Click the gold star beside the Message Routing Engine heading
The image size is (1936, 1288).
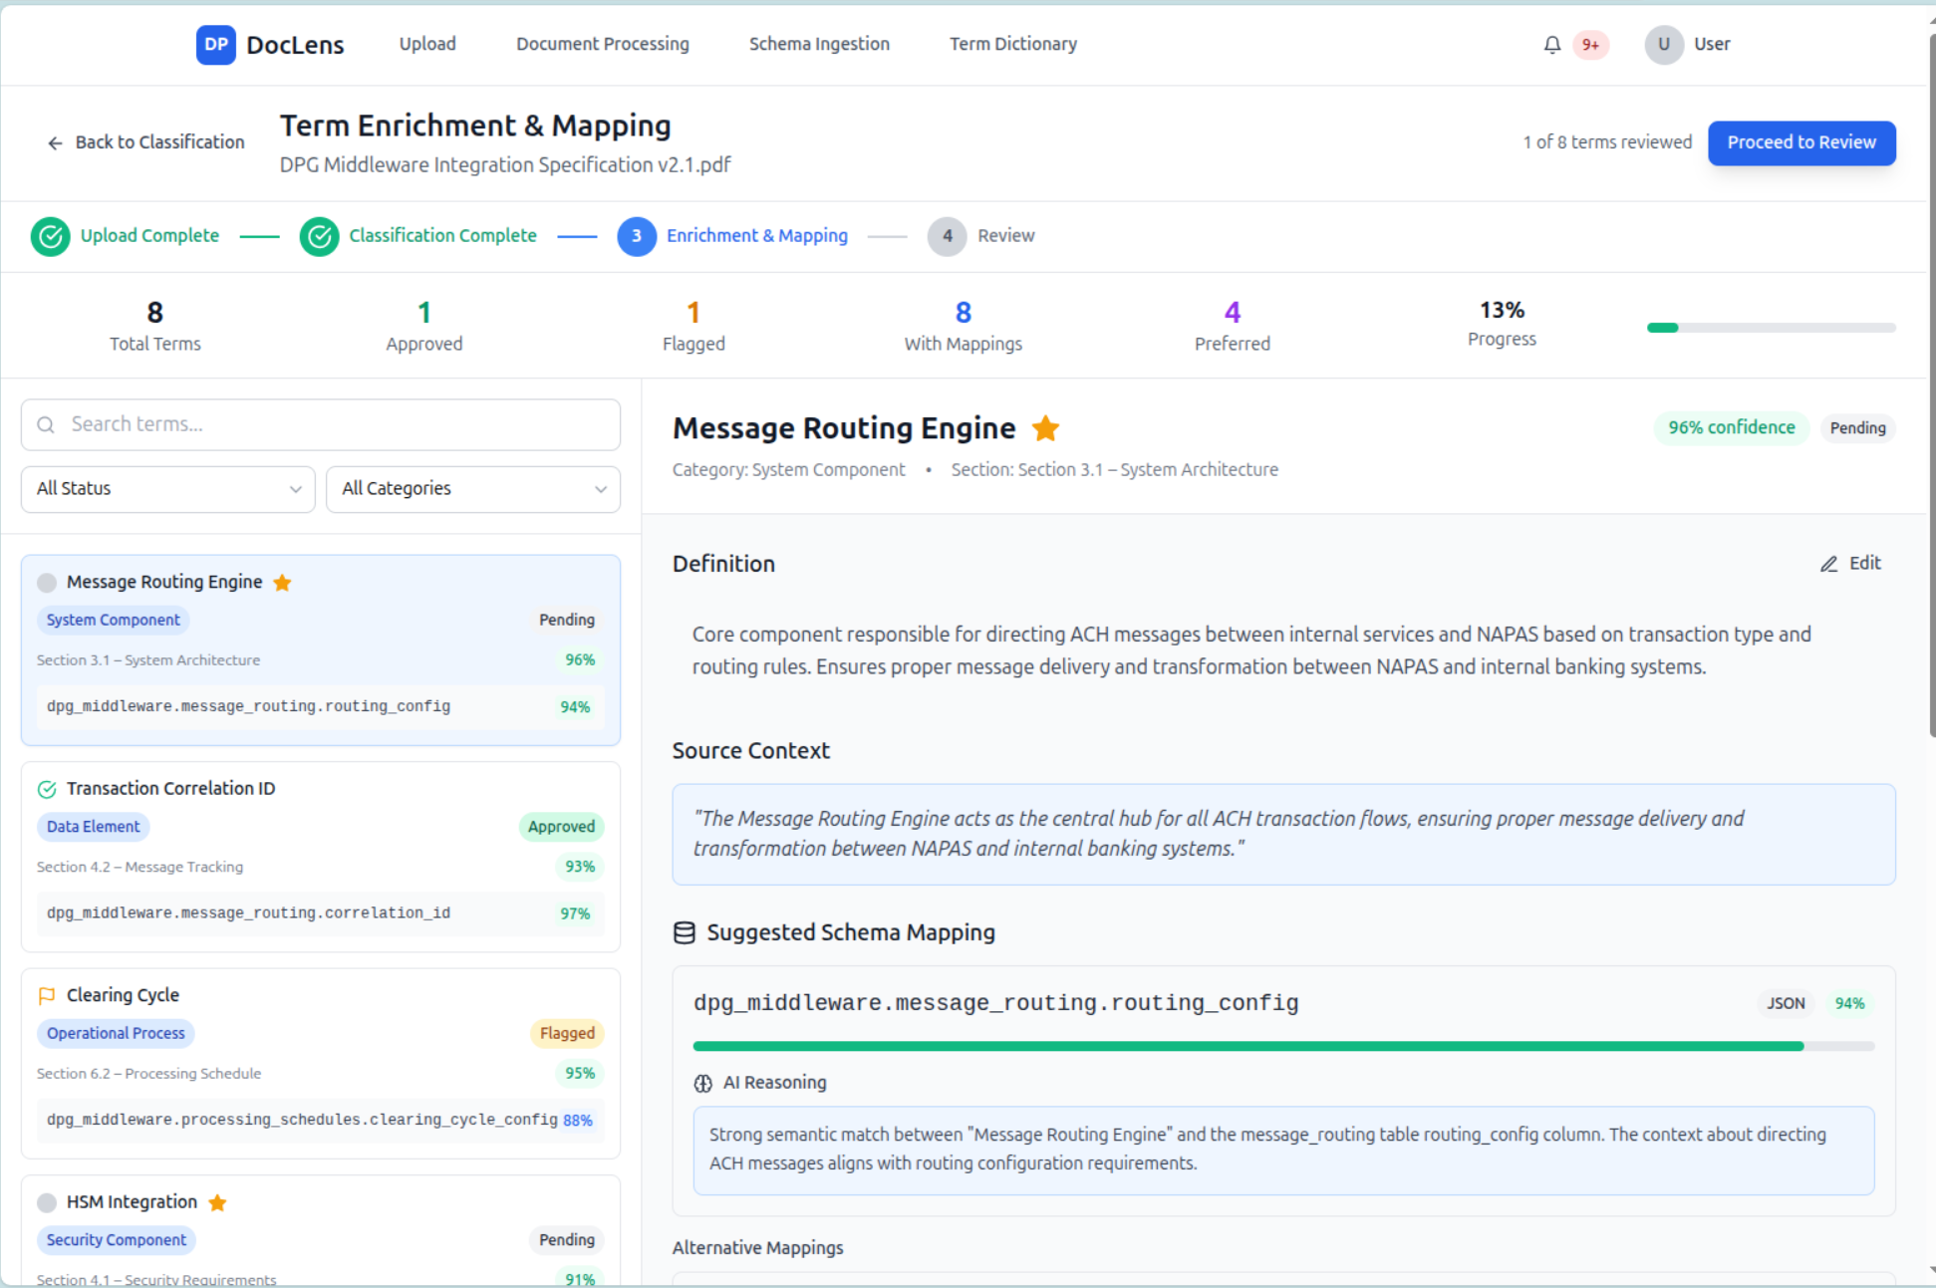[1045, 428]
